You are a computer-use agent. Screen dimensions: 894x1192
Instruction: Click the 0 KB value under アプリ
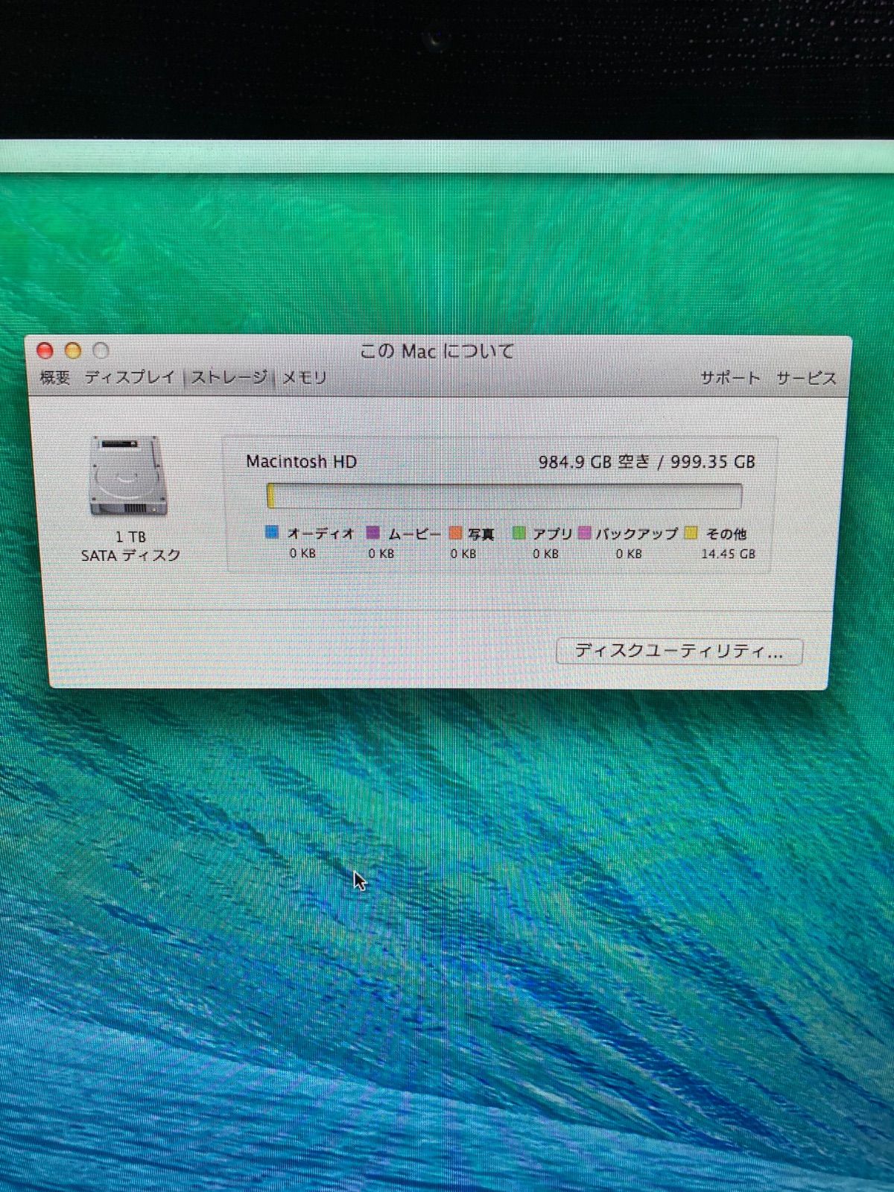tap(545, 554)
